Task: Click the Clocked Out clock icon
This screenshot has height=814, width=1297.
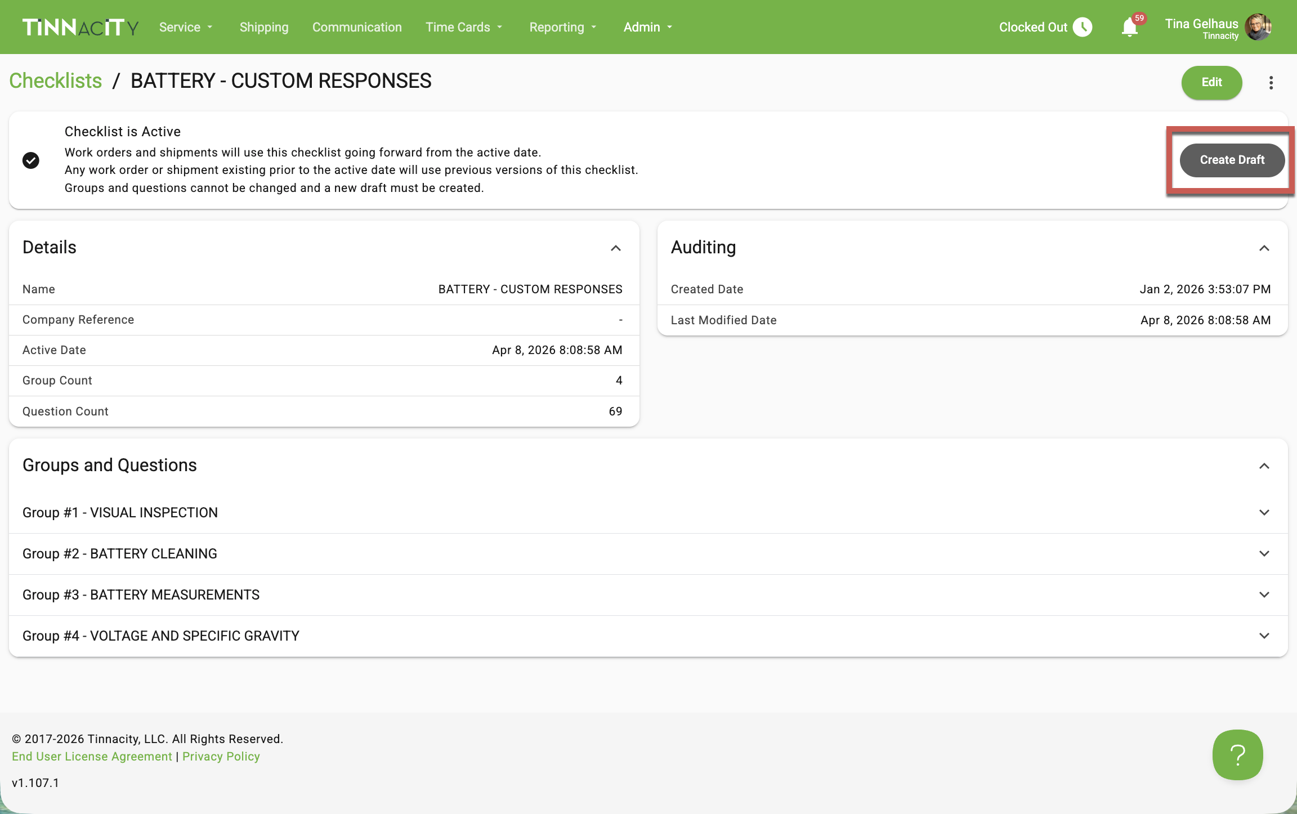Action: [x=1082, y=27]
